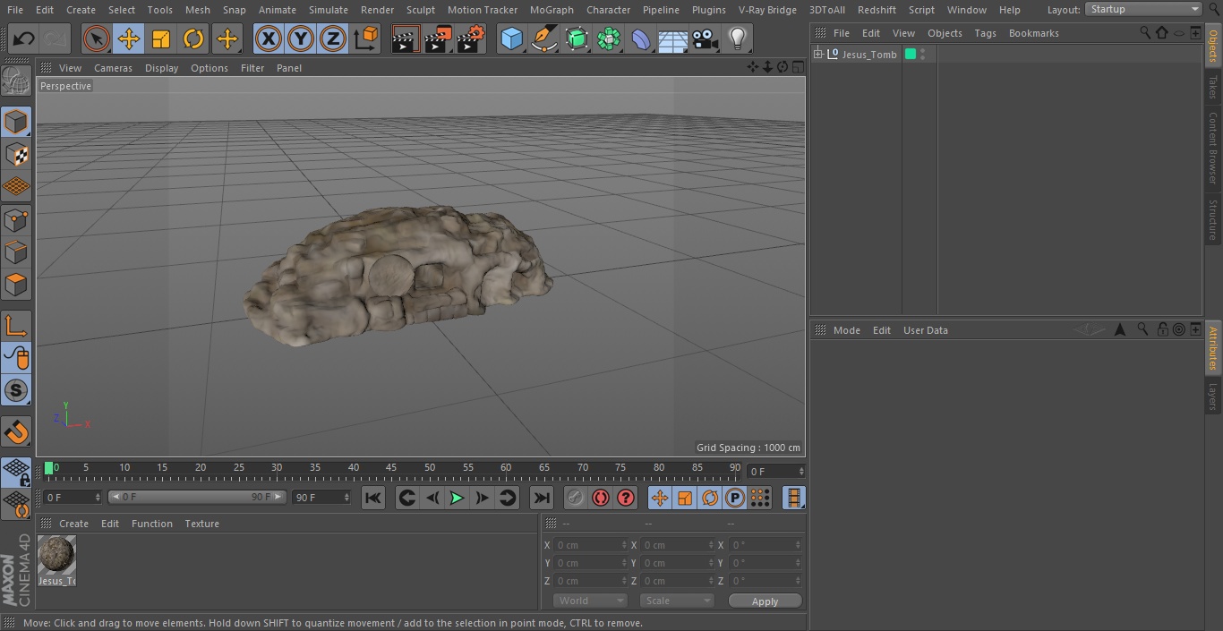The width and height of the screenshot is (1223, 631).
Task: Activate the Move tool
Action: coord(129,39)
